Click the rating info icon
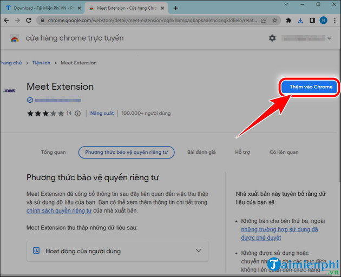This screenshot has height=277, width=341. (77, 114)
